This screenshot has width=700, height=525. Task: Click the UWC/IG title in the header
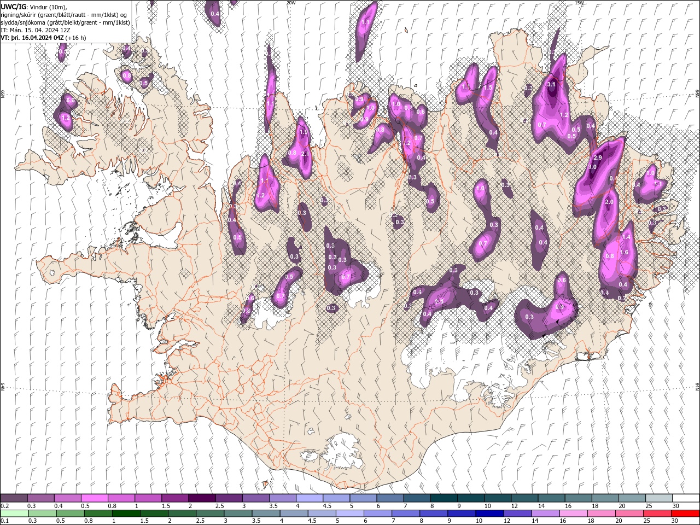[x=13, y=7]
